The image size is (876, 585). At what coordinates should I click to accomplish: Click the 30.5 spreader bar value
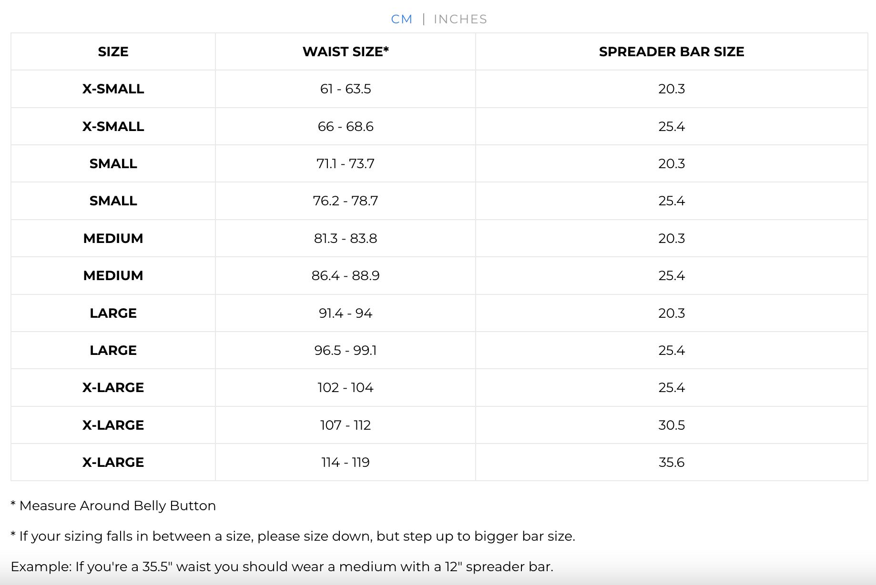click(x=672, y=425)
